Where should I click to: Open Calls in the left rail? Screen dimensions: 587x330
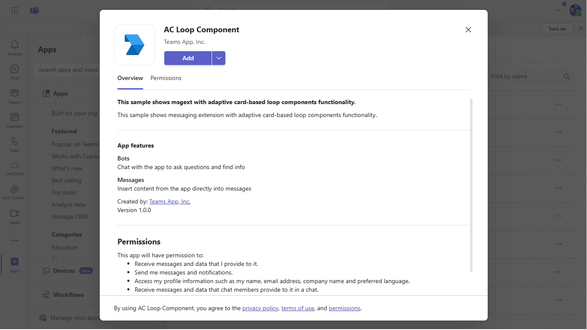[x=15, y=144]
